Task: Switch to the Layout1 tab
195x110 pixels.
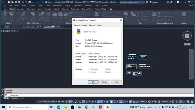Action: click(x=15, y=98)
